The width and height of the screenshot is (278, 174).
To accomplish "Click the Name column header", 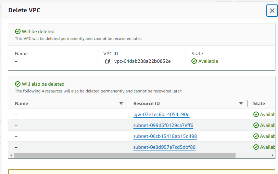I will pyautogui.click(x=22, y=103).
